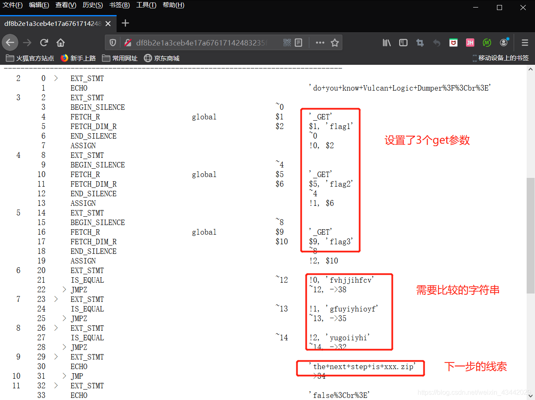Open the 文件(F) menu
This screenshot has width=535, height=400.
pos(13,5)
